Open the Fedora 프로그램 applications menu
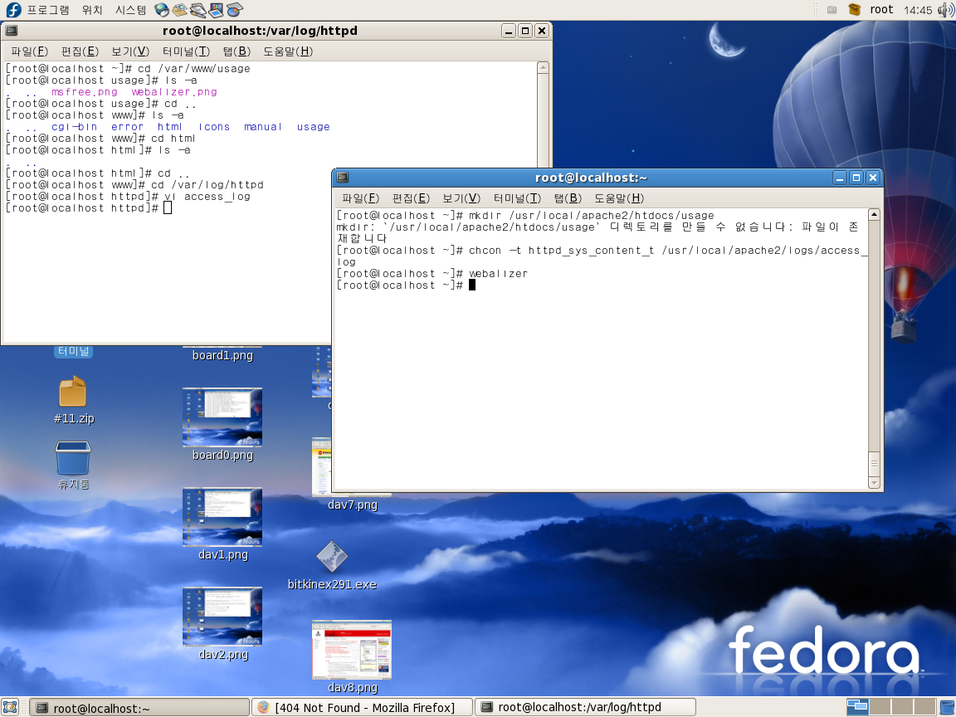956x717 pixels. tap(38, 10)
